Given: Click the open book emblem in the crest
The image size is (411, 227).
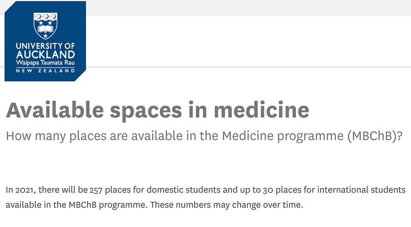Looking at the screenshot, I should coord(46,28).
